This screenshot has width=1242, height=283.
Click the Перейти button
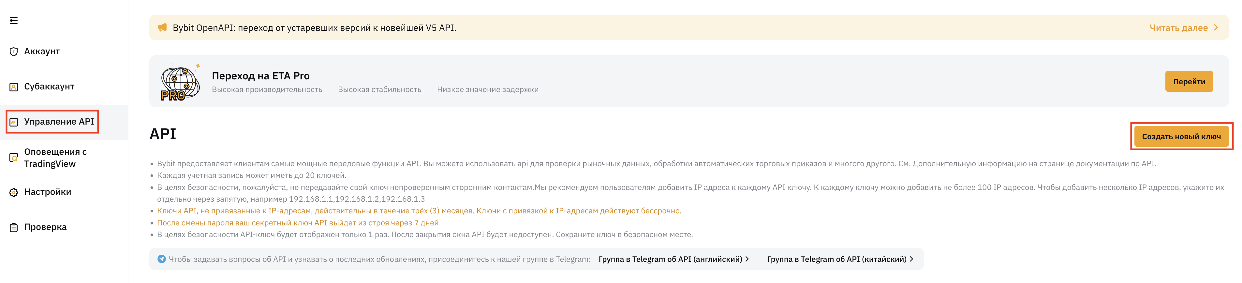coord(1189,81)
